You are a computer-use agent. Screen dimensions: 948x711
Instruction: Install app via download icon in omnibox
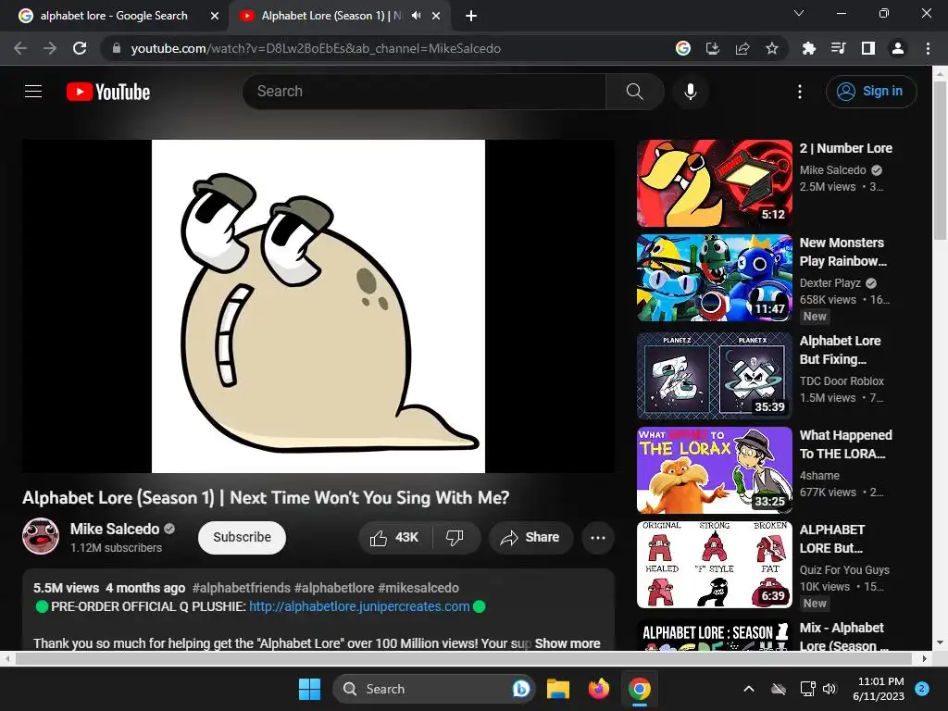point(713,48)
